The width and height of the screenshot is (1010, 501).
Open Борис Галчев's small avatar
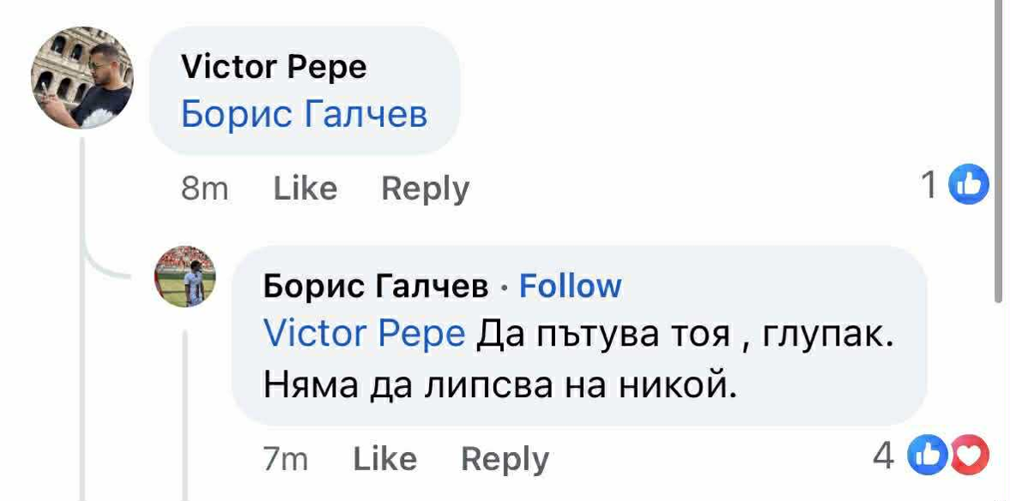[185, 276]
